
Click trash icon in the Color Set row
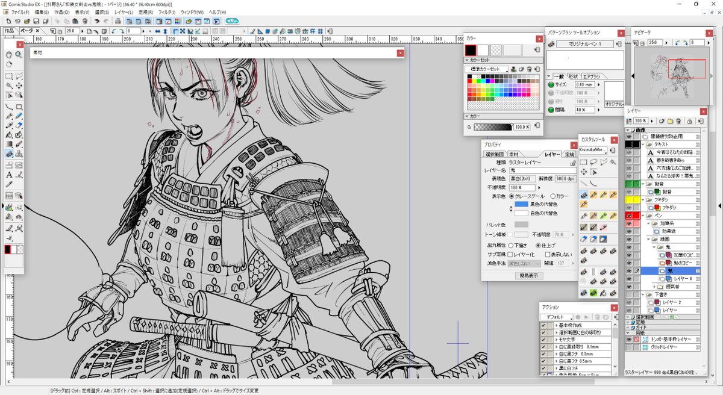pos(529,69)
